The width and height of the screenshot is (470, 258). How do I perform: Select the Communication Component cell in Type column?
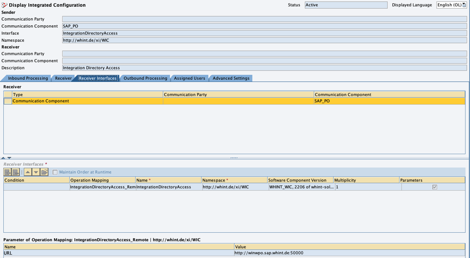click(x=87, y=101)
